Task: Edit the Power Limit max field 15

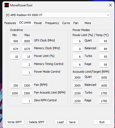Action: pyautogui.click(x=27, y=57)
